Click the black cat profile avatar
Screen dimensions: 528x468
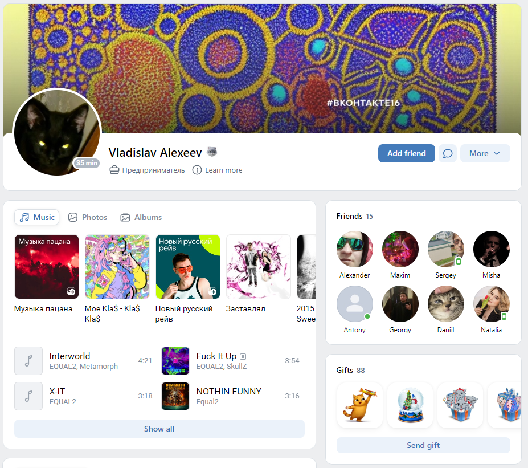pyautogui.click(x=57, y=132)
